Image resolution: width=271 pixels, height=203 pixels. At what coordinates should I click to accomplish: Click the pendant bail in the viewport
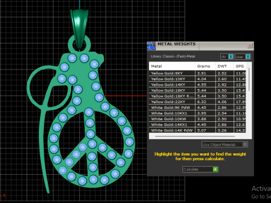pyautogui.click(x=79, y=28)
